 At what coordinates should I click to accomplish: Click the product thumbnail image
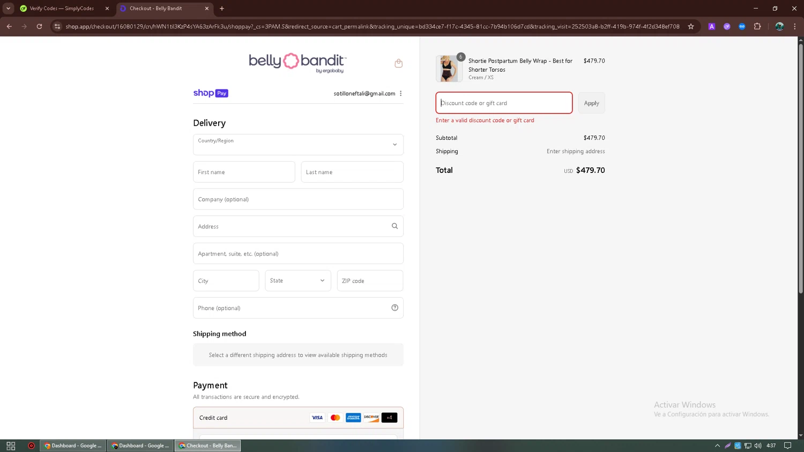pos(449,69)
